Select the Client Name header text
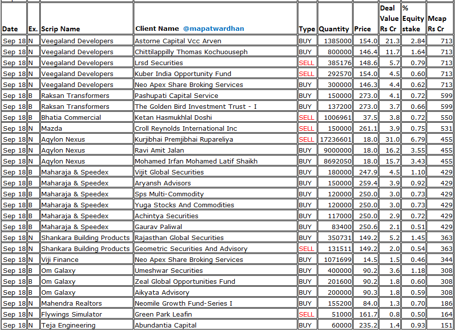Viewport: 455px width, 330px height. pos(157,29)
